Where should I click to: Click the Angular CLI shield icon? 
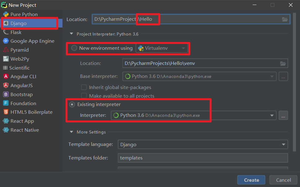coord(6,76)
